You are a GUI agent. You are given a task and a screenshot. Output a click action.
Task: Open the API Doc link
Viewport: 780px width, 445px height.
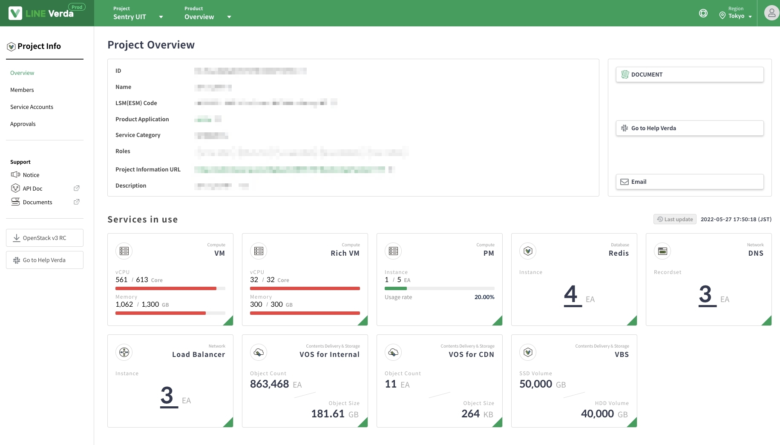pyautogui.click(x=33, y=188)
